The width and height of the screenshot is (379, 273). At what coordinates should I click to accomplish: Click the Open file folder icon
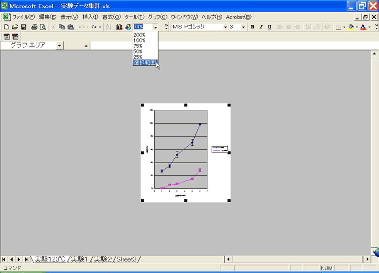pos(15,27)
